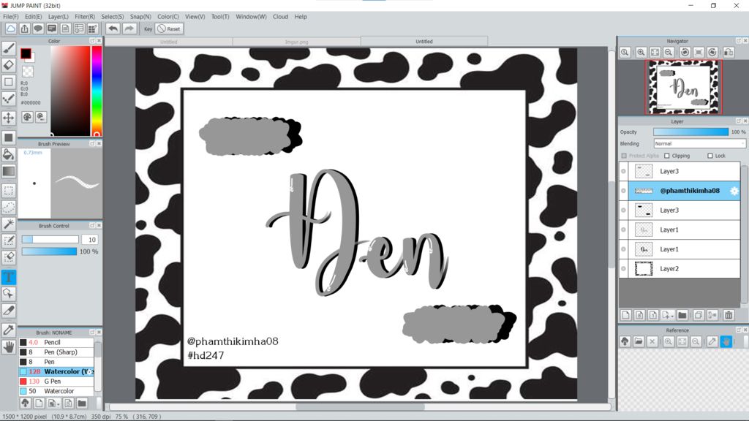Click the brush size value field
The height and width of the screenshot is (421, 749).
click(89, 239)
